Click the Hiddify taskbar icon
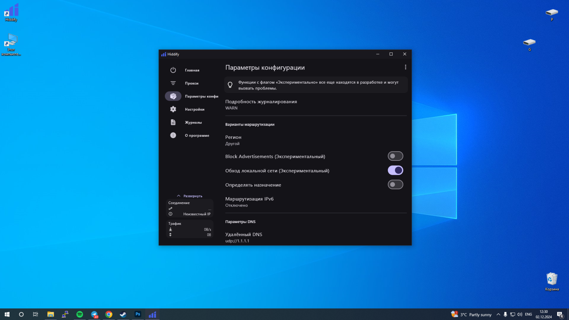 152,314
